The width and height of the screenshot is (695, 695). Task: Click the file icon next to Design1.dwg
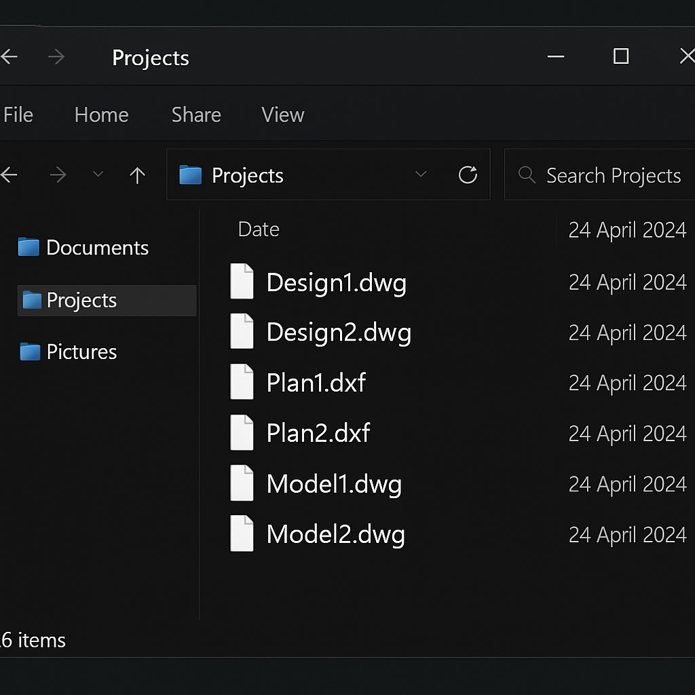(242, 282)
